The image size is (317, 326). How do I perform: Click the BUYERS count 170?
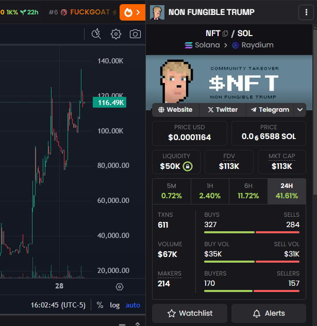click(209, 283)
